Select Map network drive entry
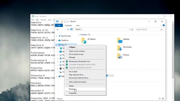180x101 pixels. click(76, 75)
